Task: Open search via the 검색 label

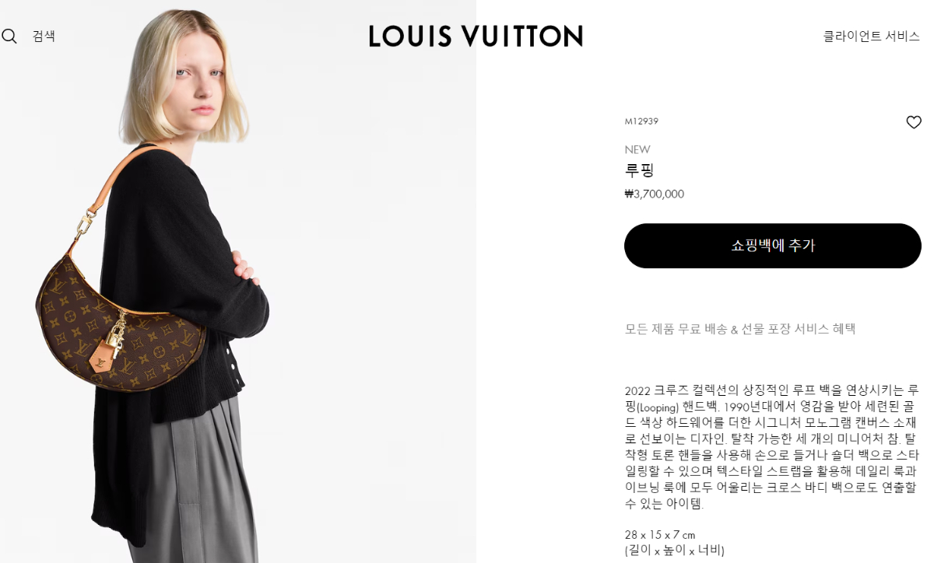Action: pos(44,36)
